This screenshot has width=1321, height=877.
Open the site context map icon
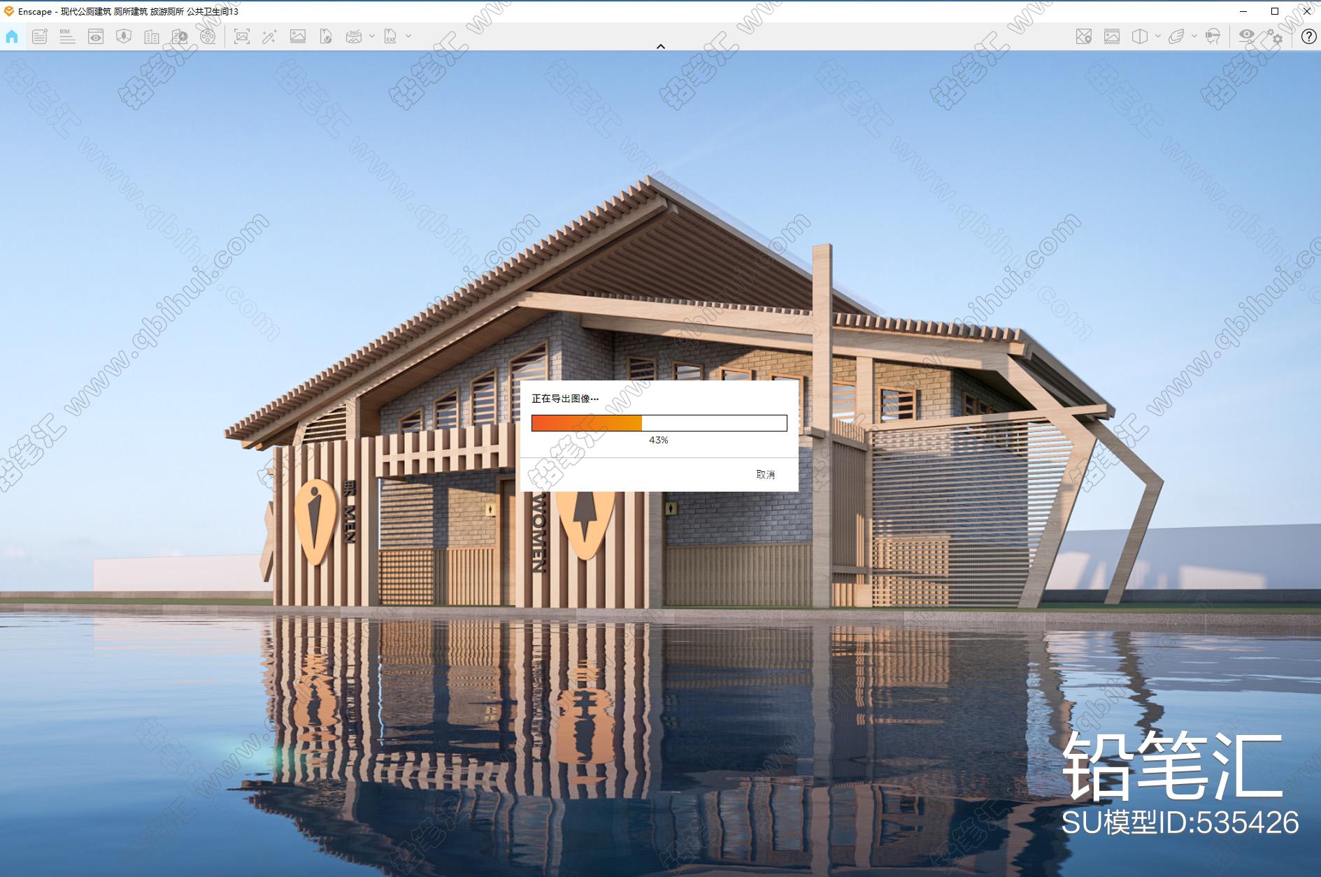[1083, 36]
